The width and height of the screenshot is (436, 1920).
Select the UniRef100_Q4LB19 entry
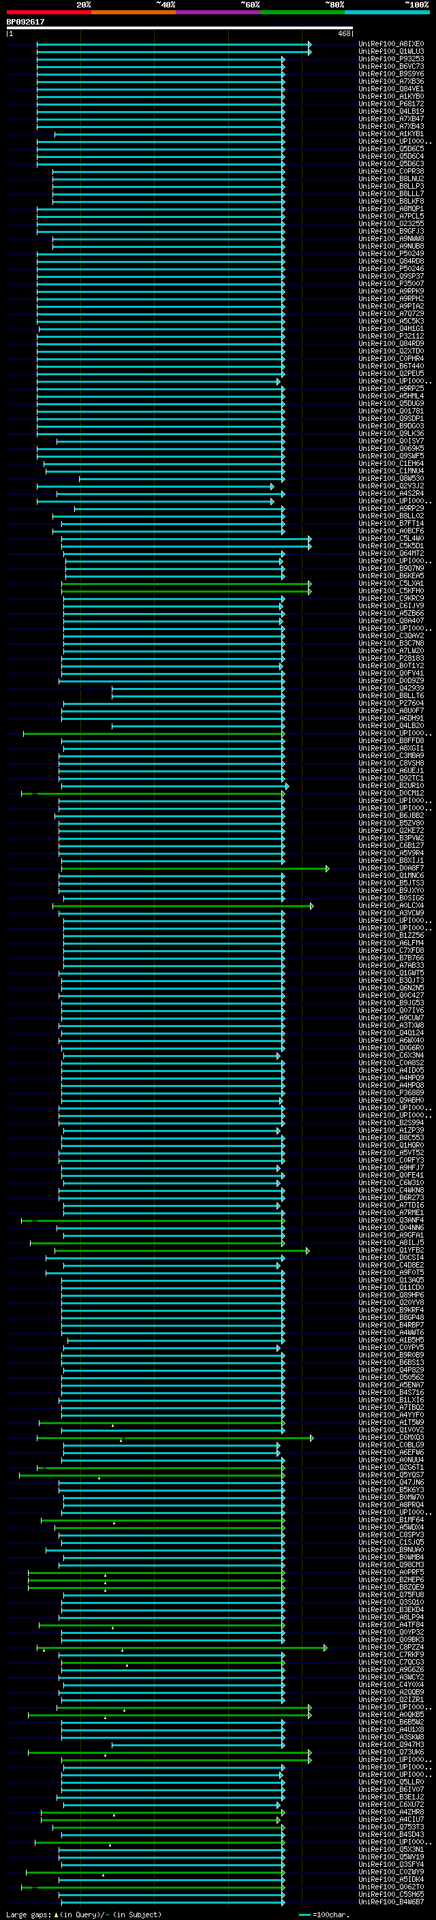pyautogui.click(x=391, y=111)
